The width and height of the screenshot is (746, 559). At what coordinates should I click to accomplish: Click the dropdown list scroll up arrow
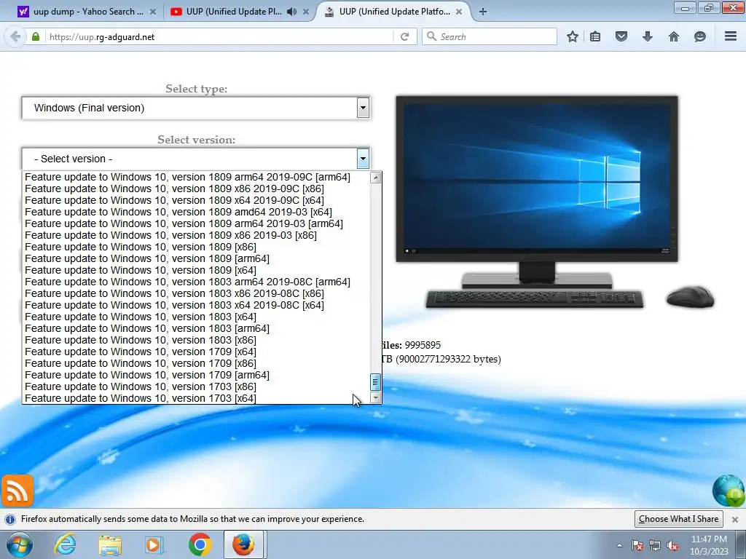(x=375, y=178)
